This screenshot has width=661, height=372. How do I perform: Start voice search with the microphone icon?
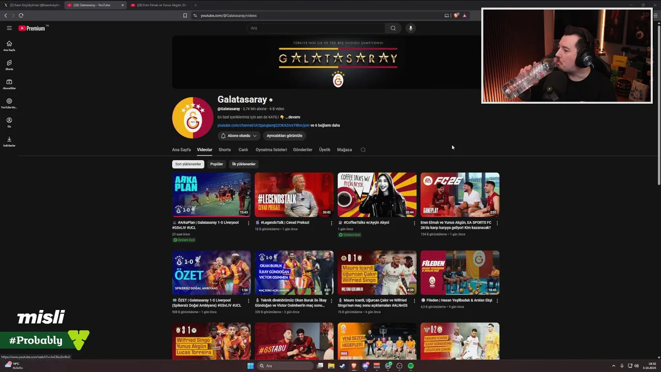tap(411, 28)
